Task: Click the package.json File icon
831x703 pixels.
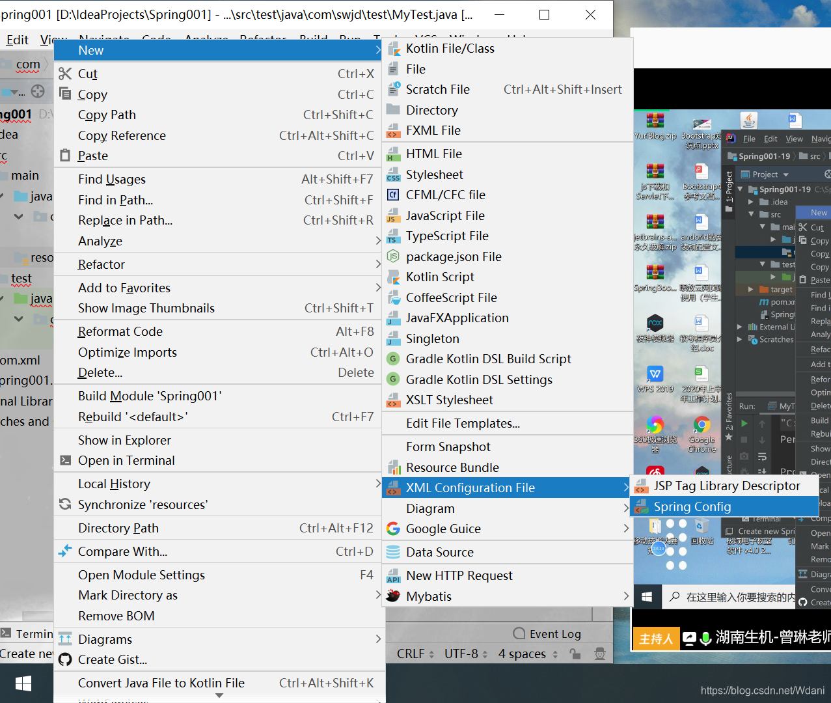Action: pyautogui.click(x=393, y=256)
